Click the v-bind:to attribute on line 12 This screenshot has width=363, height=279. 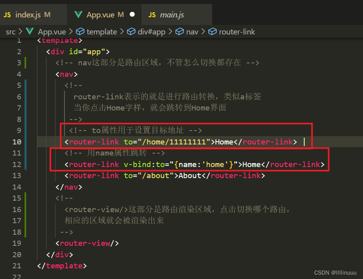[x=144, y=164]
